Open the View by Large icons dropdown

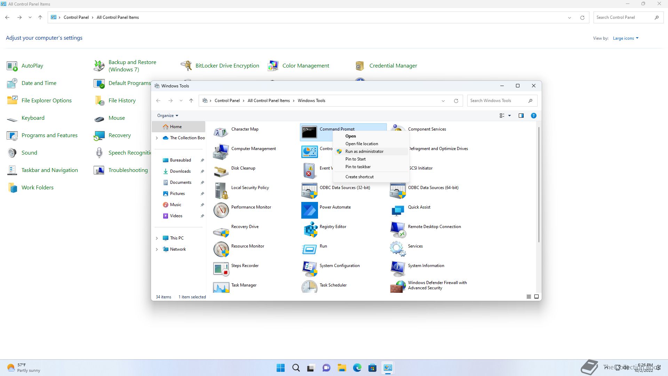[626, 38]
